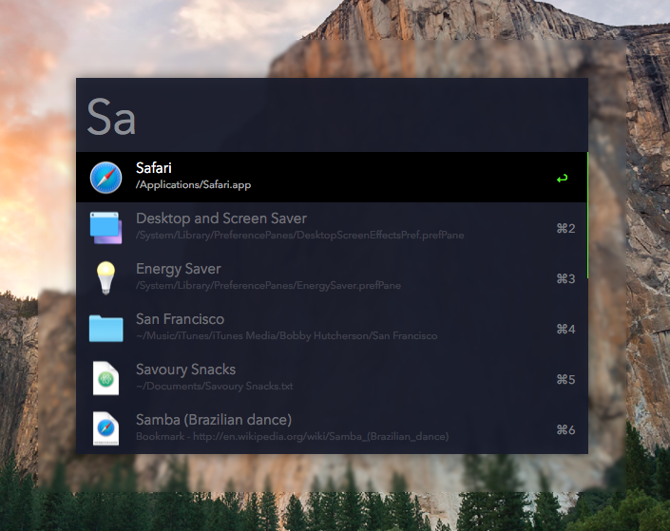Click the Savoury Snacks text file icon

(x=106, y=379)
